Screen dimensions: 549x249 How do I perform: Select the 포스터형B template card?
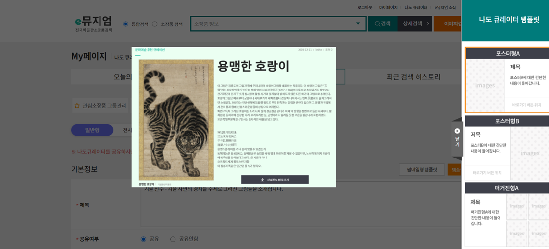[x=507, y=148]
